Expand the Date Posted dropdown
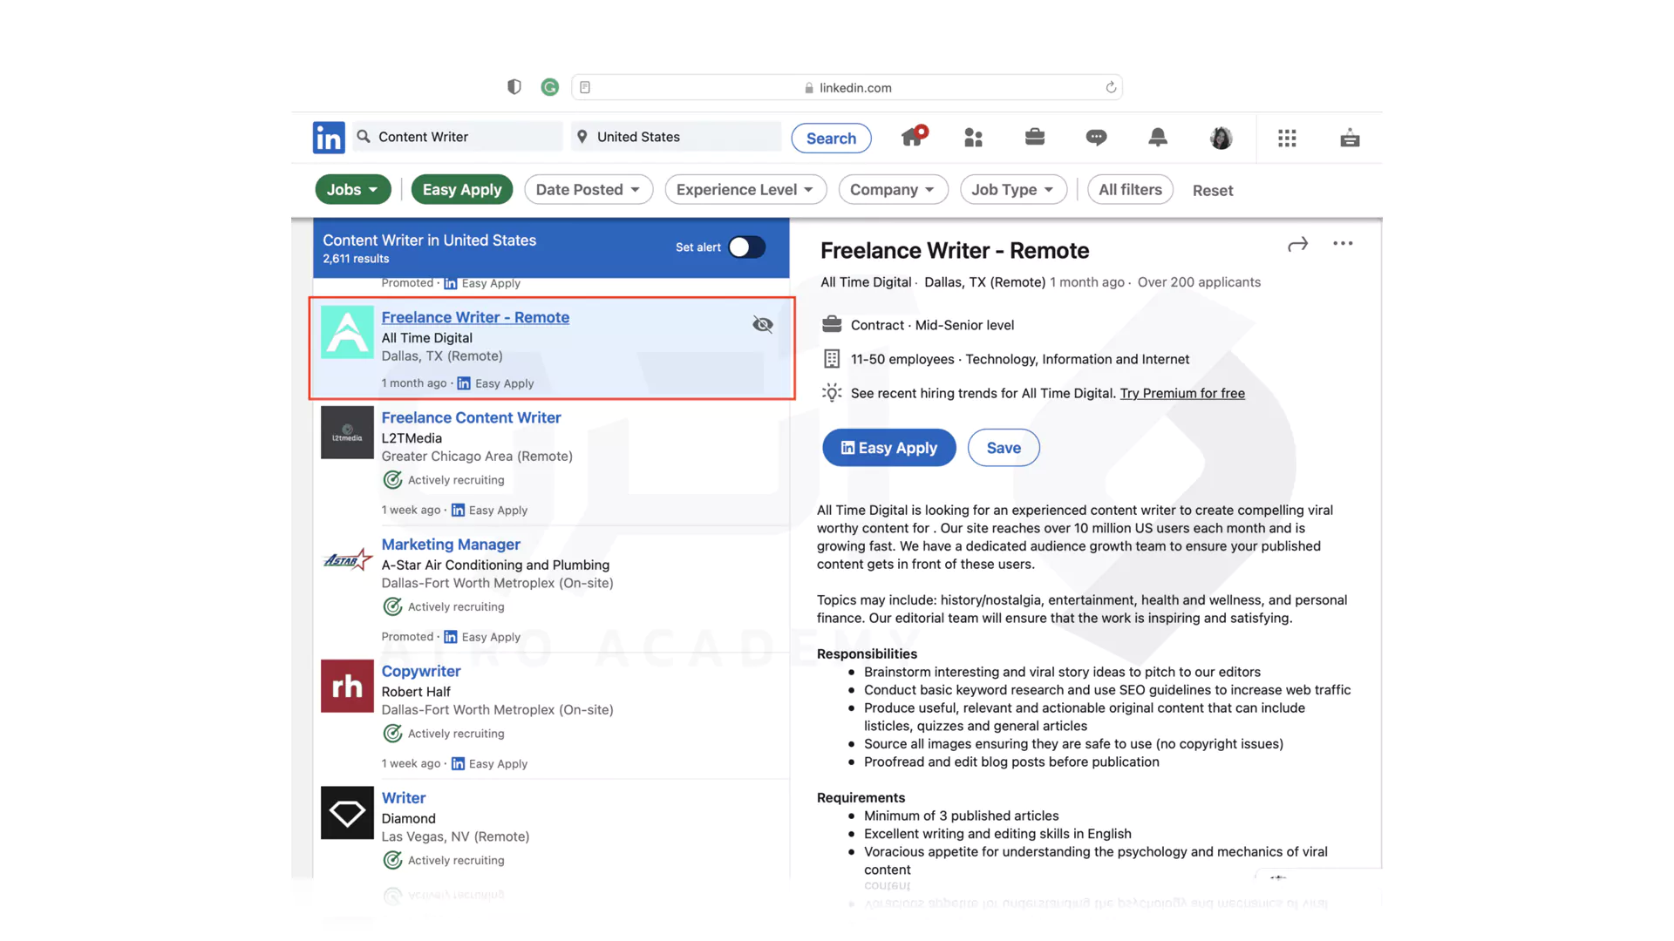The image size is (1674, 941). point(589,190)
